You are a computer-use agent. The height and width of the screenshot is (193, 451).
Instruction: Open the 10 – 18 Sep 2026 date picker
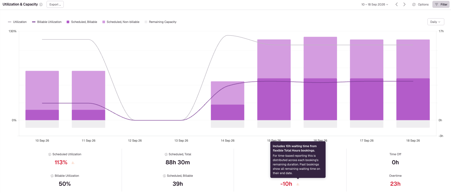[375, 4]
